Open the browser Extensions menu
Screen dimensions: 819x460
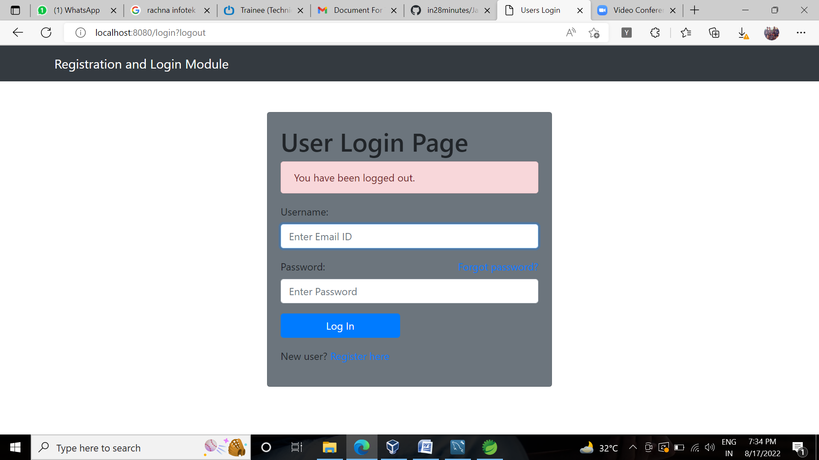(655, 32)
